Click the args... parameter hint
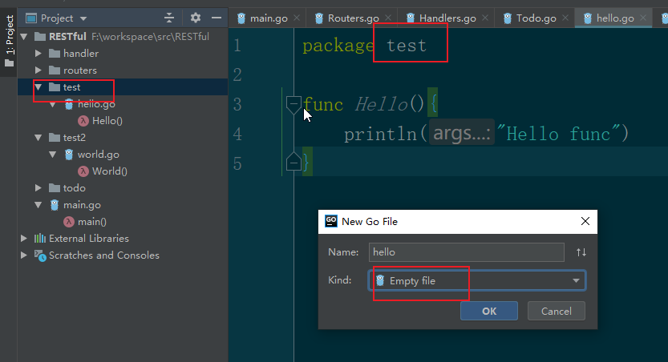 click(461, 134)
